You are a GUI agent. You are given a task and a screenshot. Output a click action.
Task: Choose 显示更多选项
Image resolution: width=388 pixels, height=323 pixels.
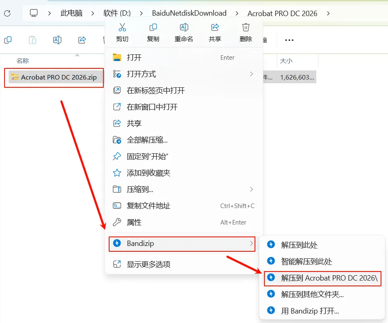(x=184, y=264)
